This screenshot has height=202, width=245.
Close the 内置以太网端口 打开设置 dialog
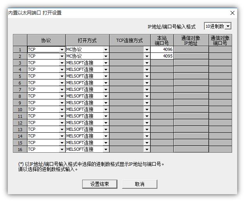point(232,13)
